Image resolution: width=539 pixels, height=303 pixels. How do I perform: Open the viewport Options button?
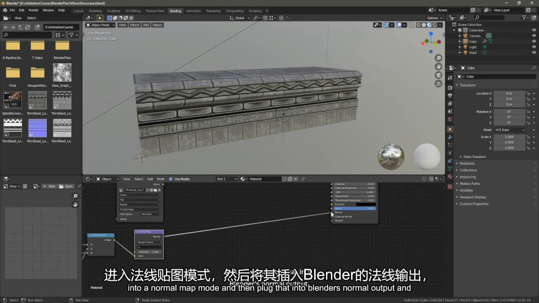tap(434, 18)
